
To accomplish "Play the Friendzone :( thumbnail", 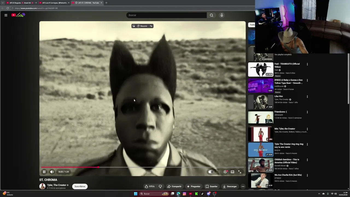I will [261, 118].
